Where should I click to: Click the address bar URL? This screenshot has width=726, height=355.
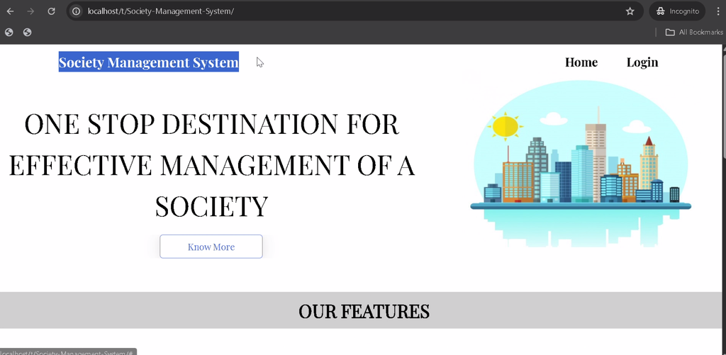(161, 11)
